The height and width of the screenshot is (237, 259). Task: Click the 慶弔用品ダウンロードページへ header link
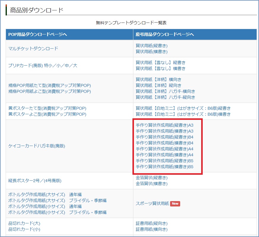[x=165, y=34]
